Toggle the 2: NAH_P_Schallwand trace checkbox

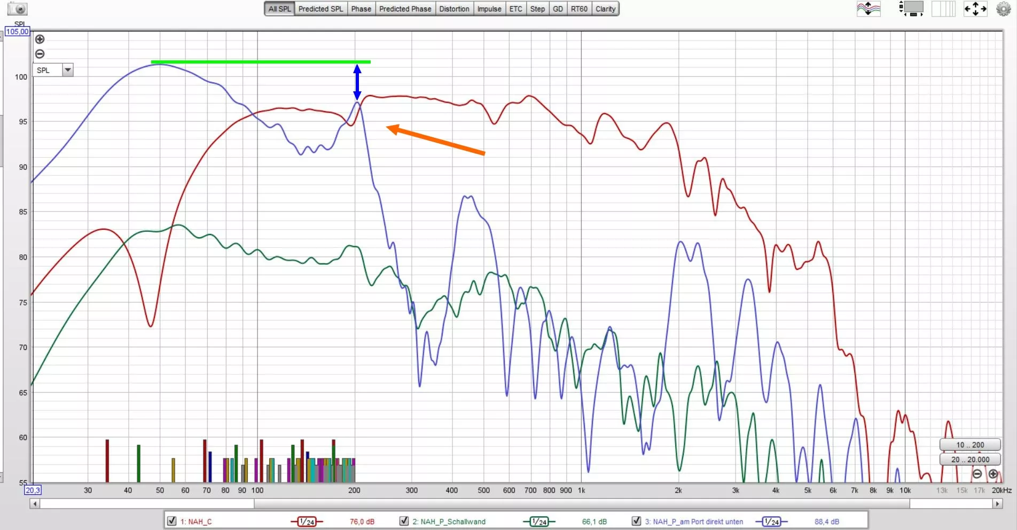404,521
